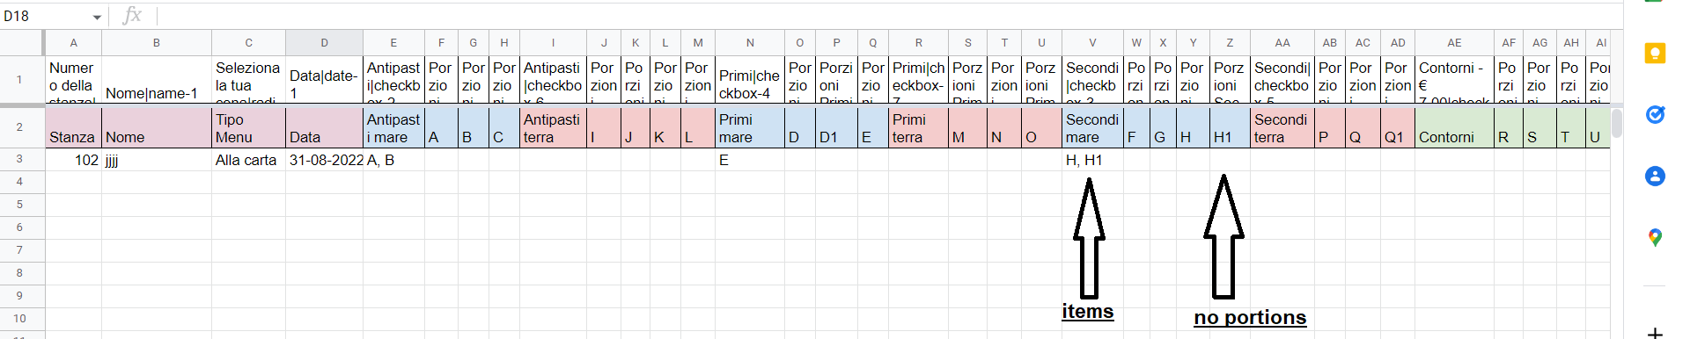Click the underlined items label

1087,312
